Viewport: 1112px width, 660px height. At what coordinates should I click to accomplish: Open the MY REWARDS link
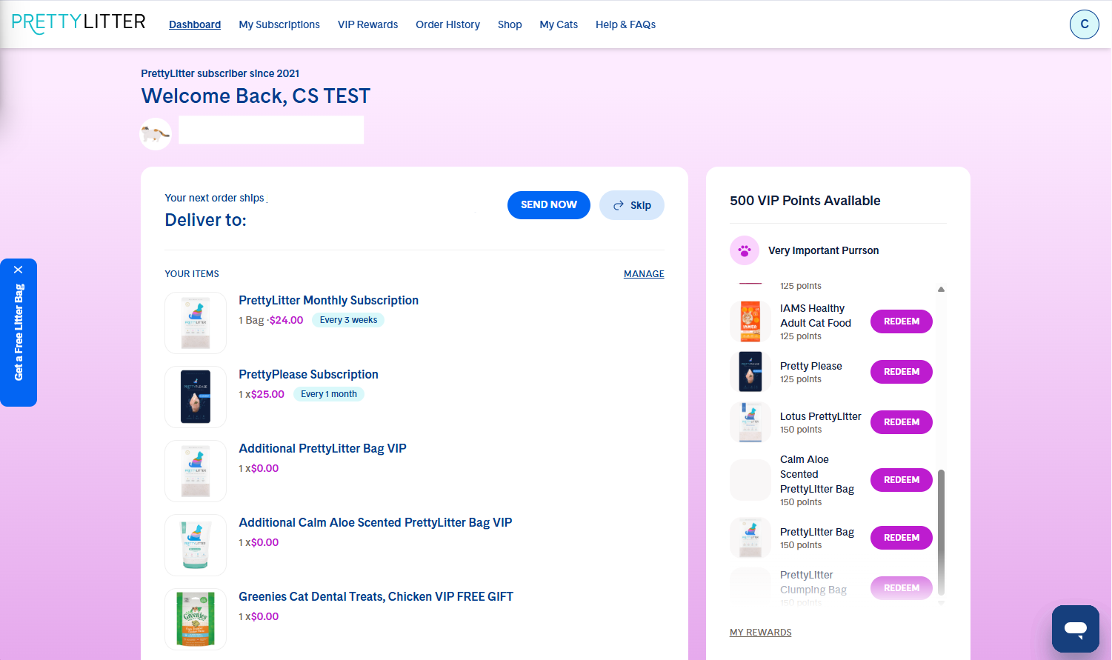click(761, 633)
